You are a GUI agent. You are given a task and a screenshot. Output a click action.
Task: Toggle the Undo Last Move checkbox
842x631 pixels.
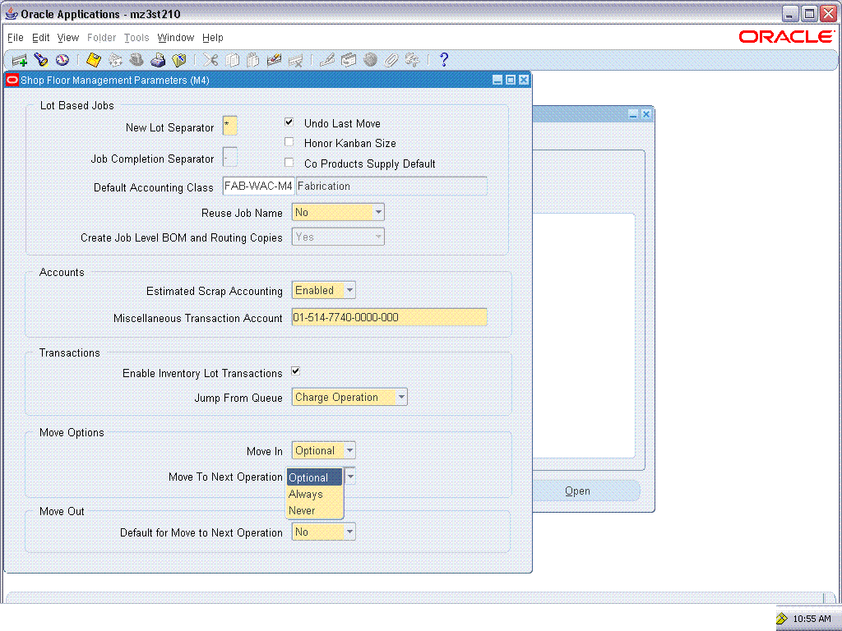point(289,122)
